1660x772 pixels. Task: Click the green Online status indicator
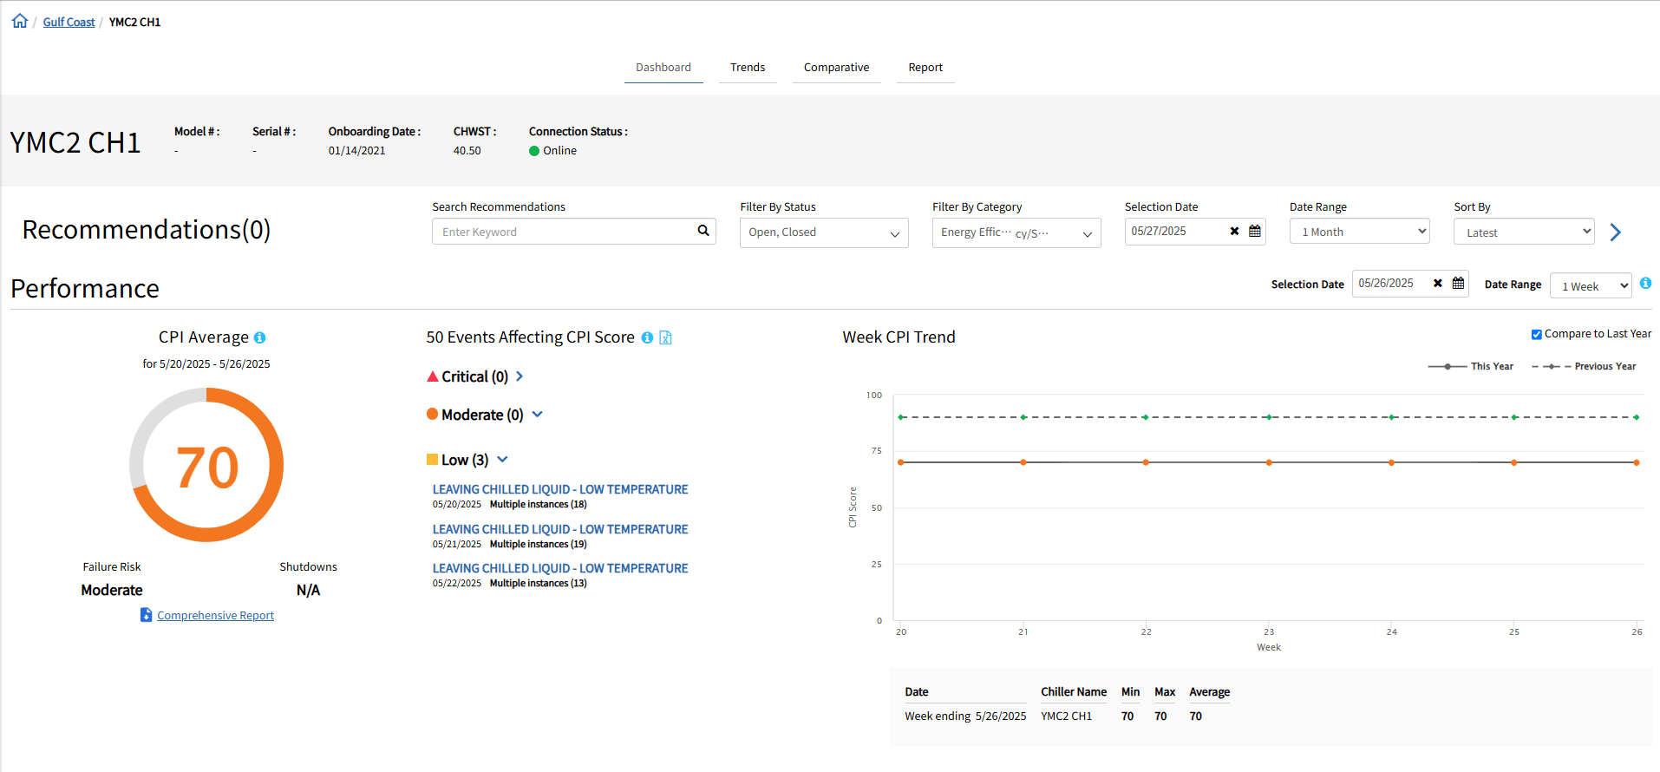click(x=534, y=151)
